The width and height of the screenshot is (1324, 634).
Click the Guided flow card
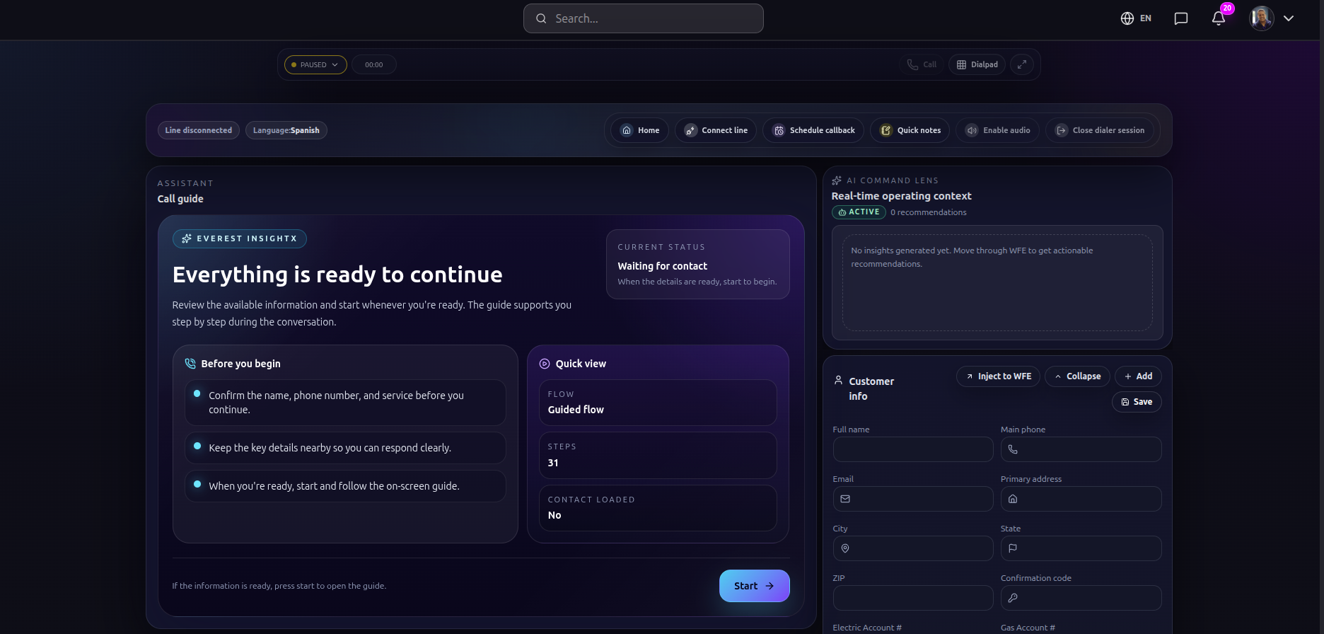[x=658, y=403]
